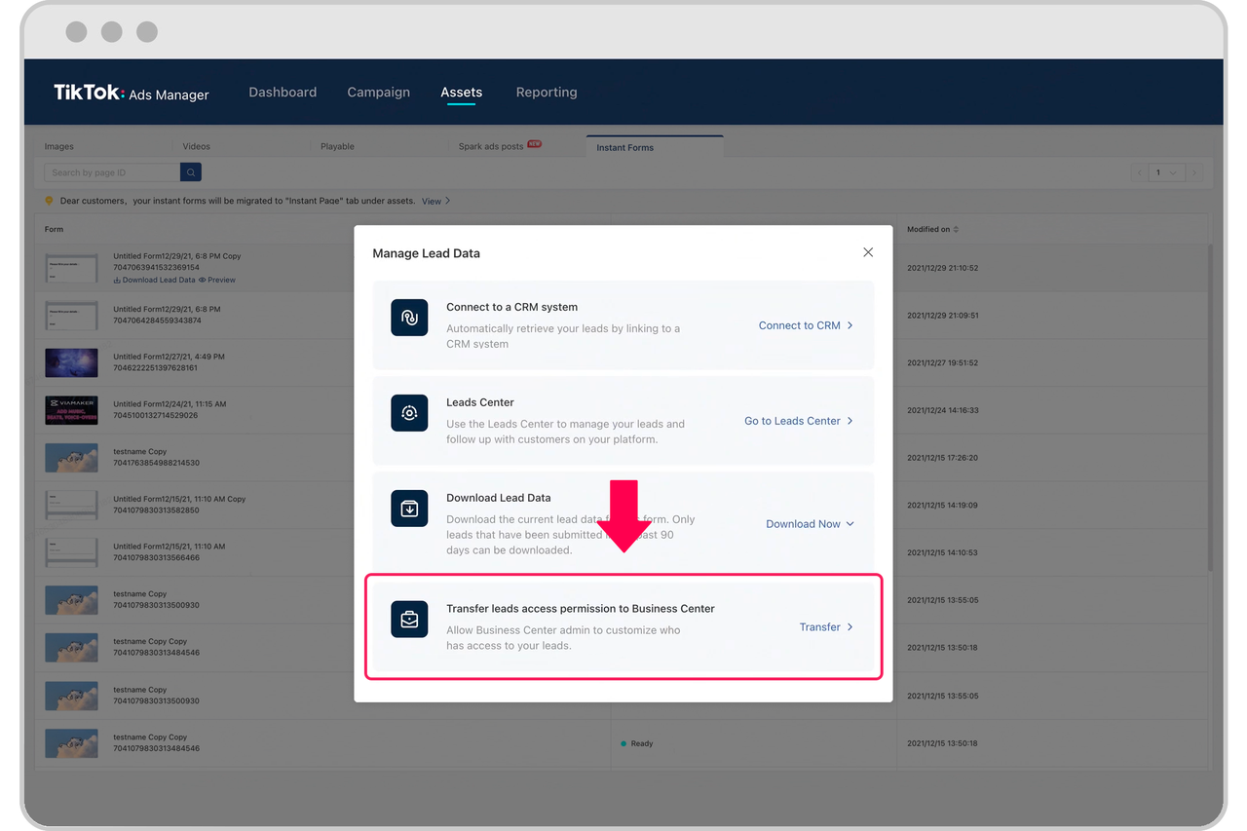Switch to the Spark ads posts tab
Screen dimensions: 1247x831
[491, 147]
